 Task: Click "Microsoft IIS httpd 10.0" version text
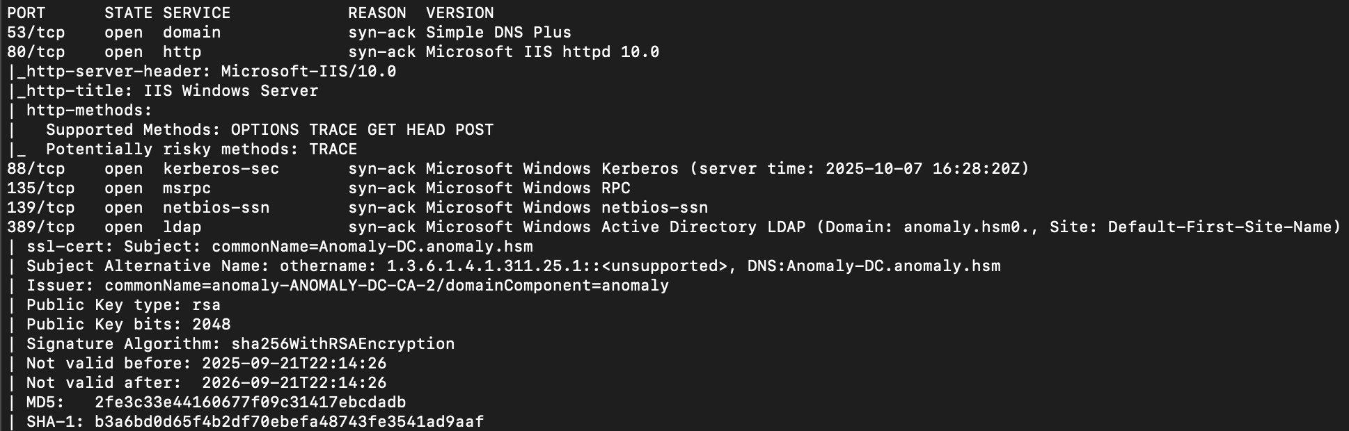[542, 52]
